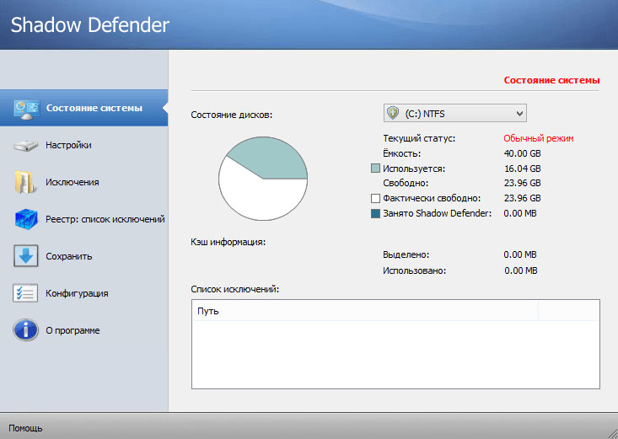Click the 0.00 MB Shadow Defender value
The width and height of the screenshot is (618, 439).
pyautogui.click(x=520, y=213)
